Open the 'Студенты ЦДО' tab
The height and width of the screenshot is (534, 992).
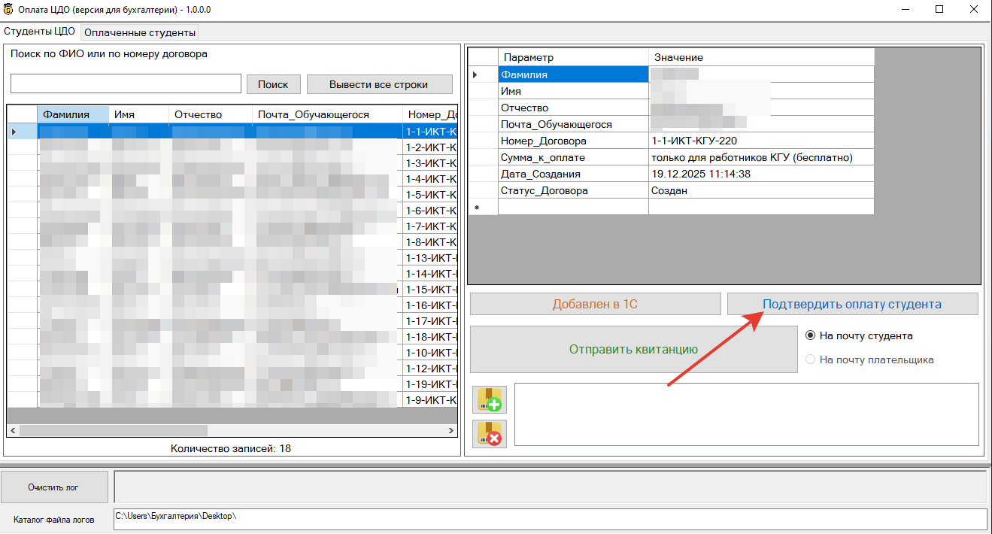40,32
